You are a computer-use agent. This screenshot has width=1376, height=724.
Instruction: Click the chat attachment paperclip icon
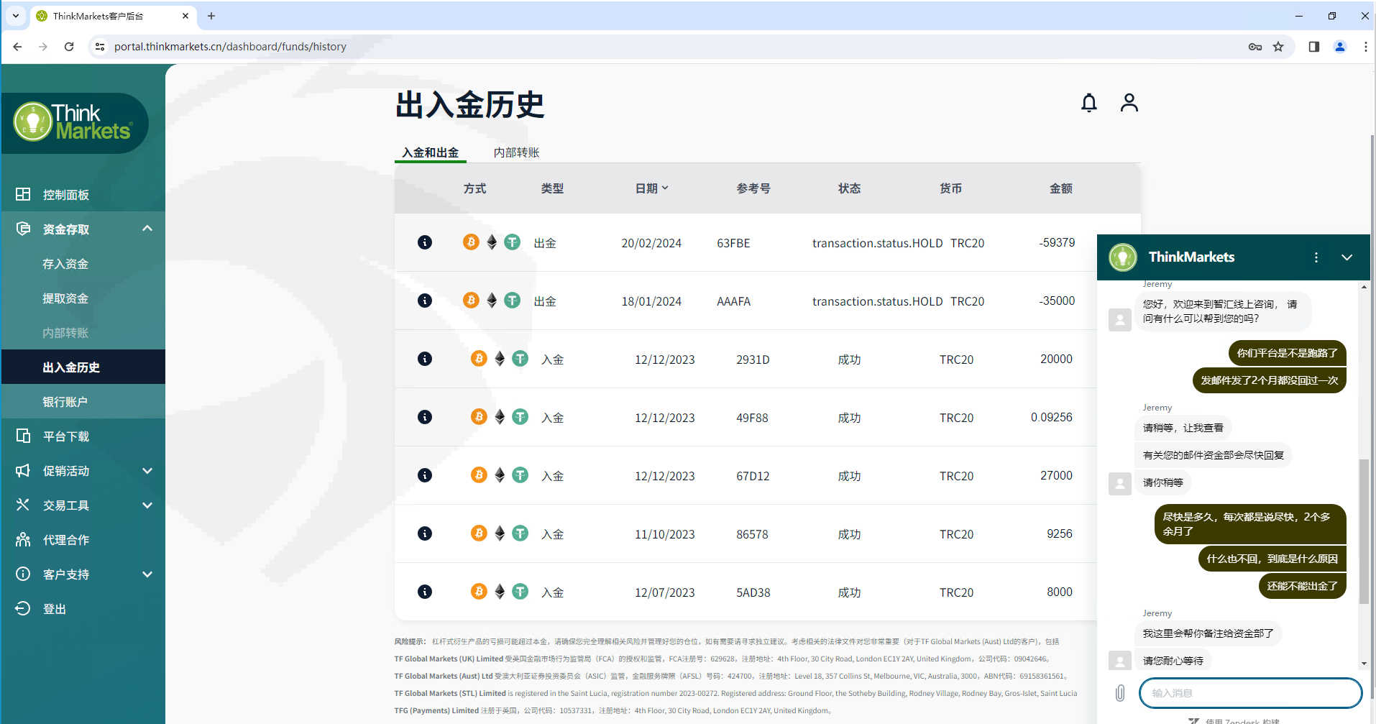coord(1120,693)
